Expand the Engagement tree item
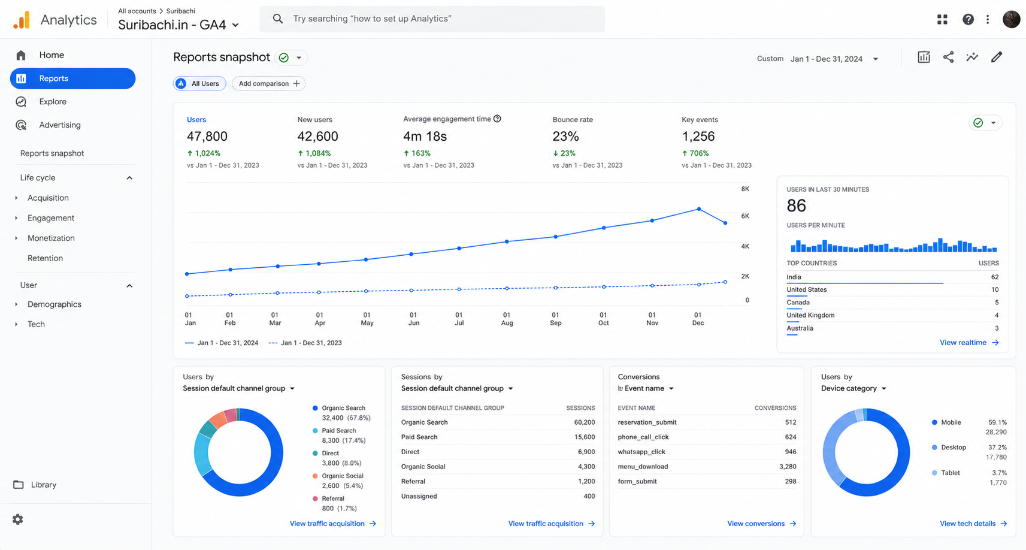The width and height of the screenshot is (1026, 550). tap(16, 218)
